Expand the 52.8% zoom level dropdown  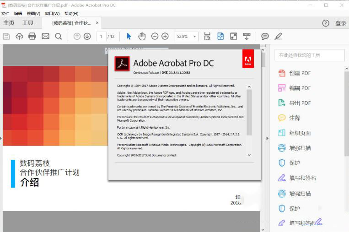[x=195, y=36]
